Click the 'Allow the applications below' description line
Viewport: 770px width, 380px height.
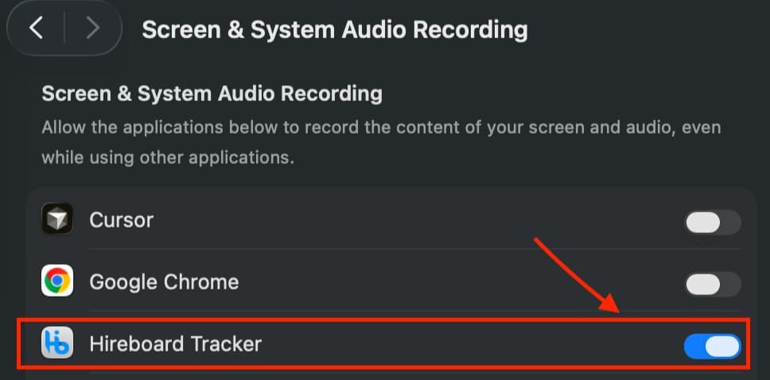[381, 128]
